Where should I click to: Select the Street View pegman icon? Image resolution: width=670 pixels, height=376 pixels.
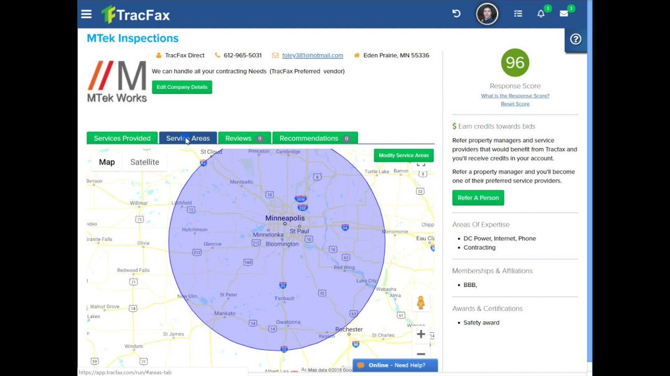[x=421, y=303]
